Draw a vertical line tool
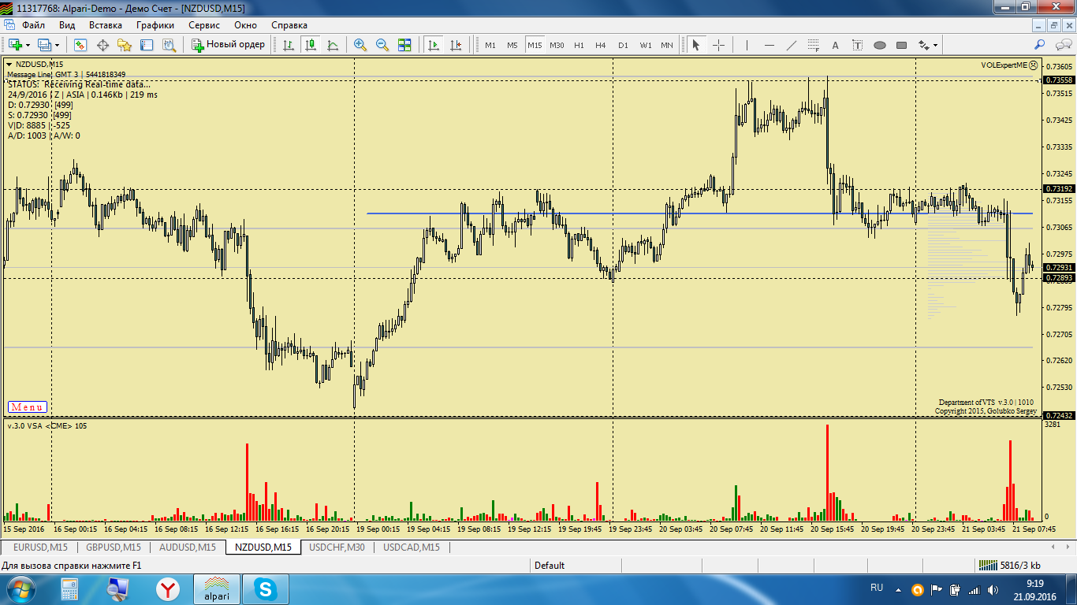 tap(747, 45)
